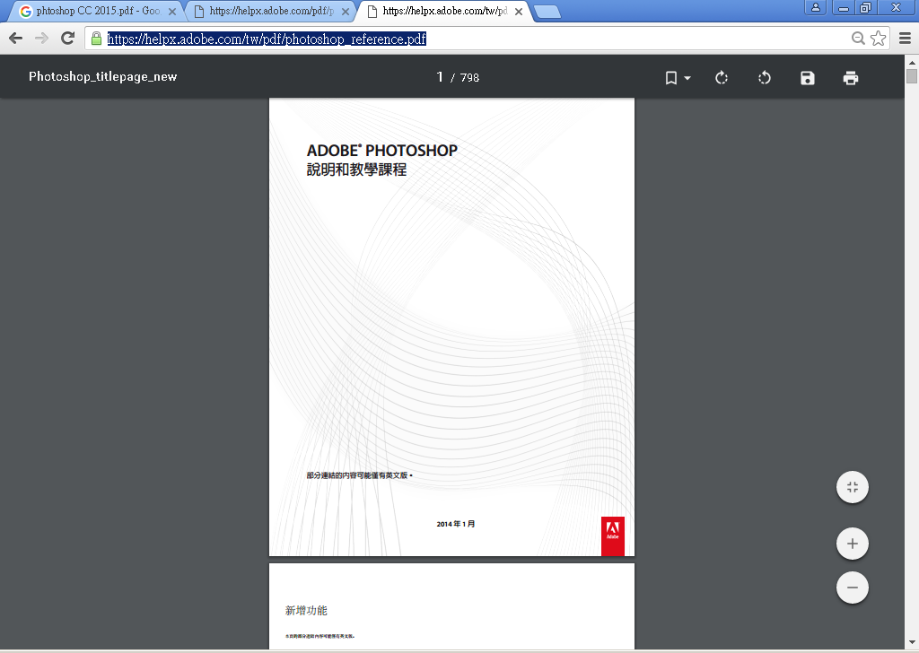Rotate the PDF counterclockwise
919x653 pixels.
point(765,78)
